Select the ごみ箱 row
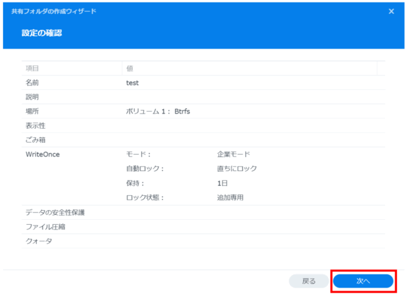This screenshot has width=406, height=299. pyautogui.click(x=36, y=139)
